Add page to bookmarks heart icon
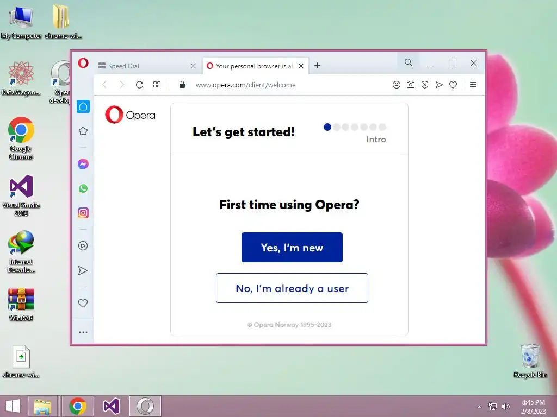 [453, 85]
